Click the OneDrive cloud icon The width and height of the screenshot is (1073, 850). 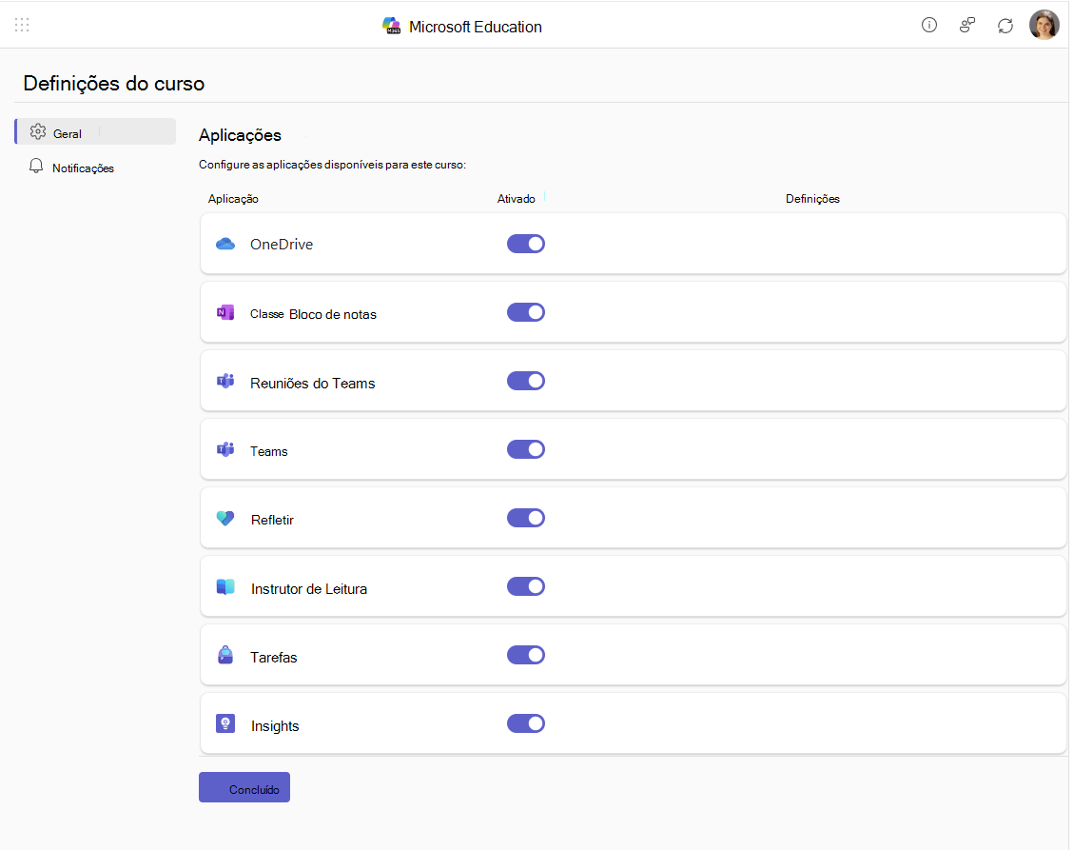pos(225,244)
